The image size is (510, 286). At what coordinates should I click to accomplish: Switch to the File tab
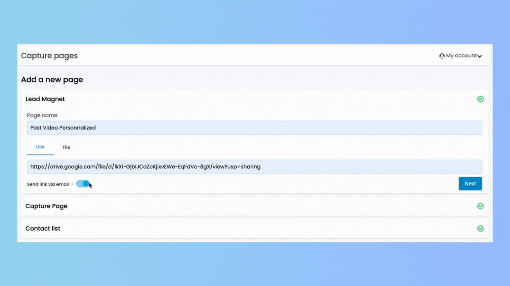(66, 147)
